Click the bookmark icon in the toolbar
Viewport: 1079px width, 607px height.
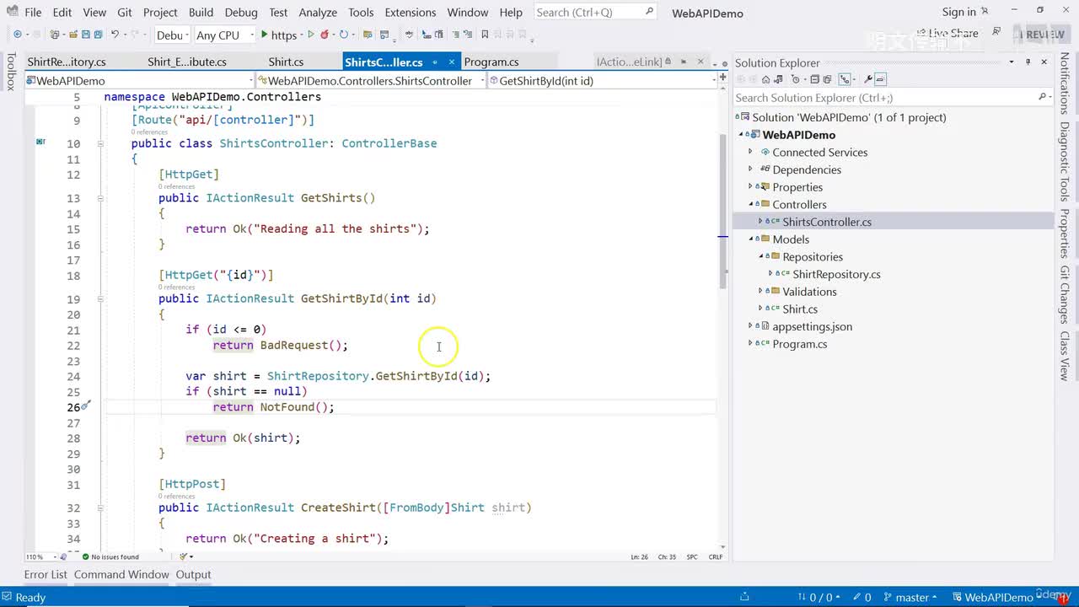point(485,35)
